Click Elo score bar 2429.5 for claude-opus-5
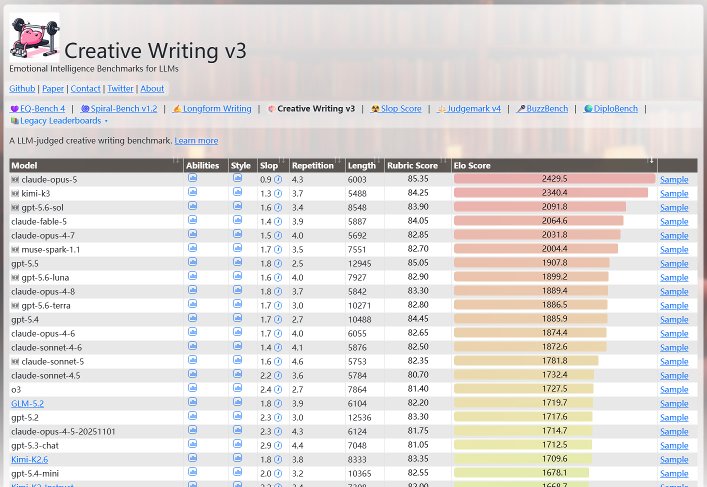 pyautogui.click(x=554, y=178)
